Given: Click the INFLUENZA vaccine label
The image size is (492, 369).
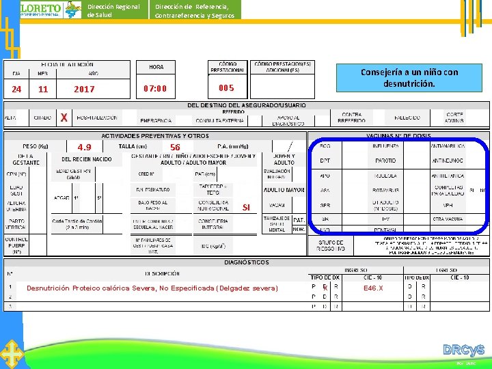Looking at the screenshot, I should [x=385, y=146].
